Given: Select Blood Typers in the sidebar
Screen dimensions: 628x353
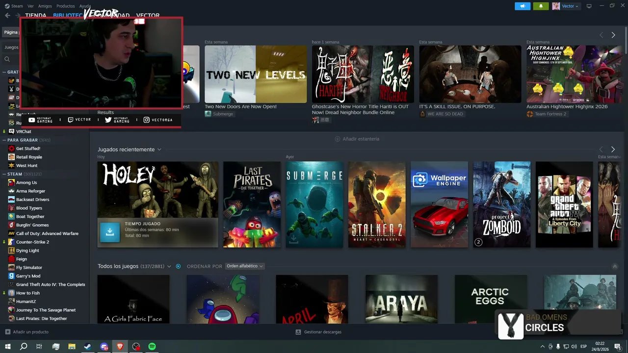Looking at the screenshot, I should coord(29,208).
